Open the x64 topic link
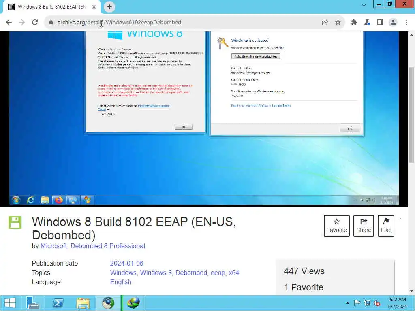Viewport: 415px width, 311px height. pyautogui.click(x=234, y=273)
